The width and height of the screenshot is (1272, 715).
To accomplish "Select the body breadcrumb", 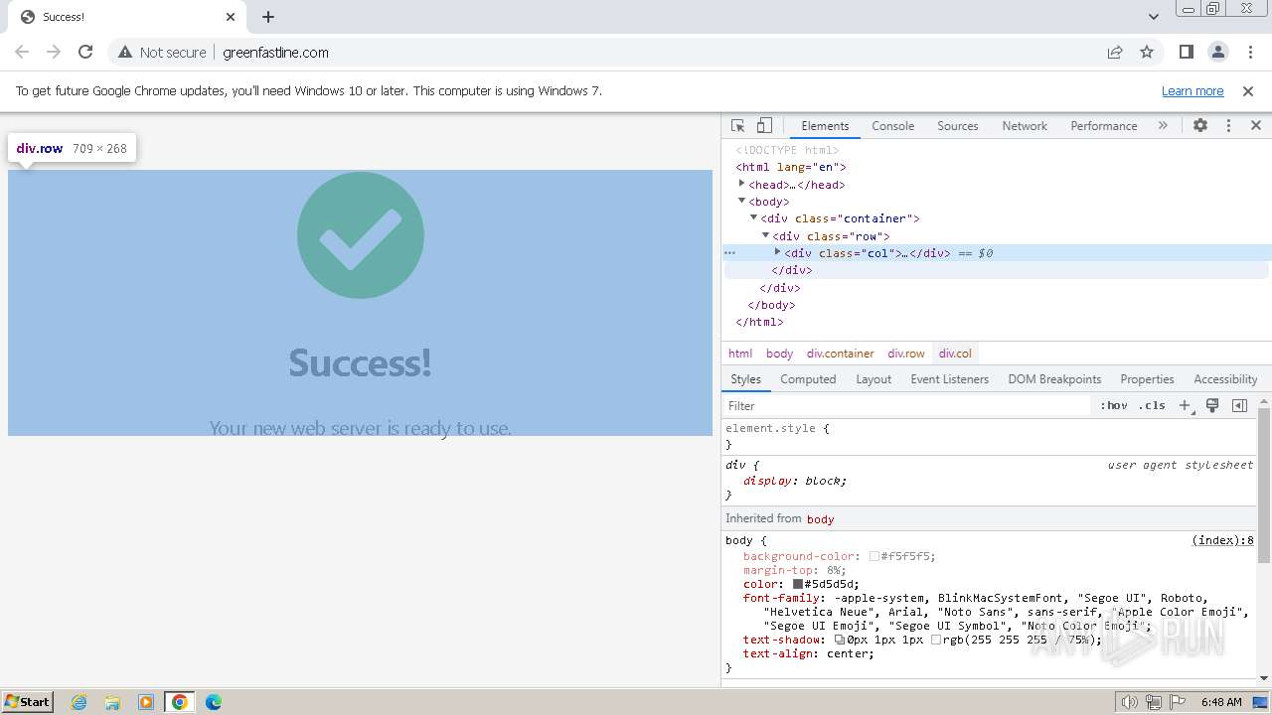I will pyautogui.click(x=779, y=354).
